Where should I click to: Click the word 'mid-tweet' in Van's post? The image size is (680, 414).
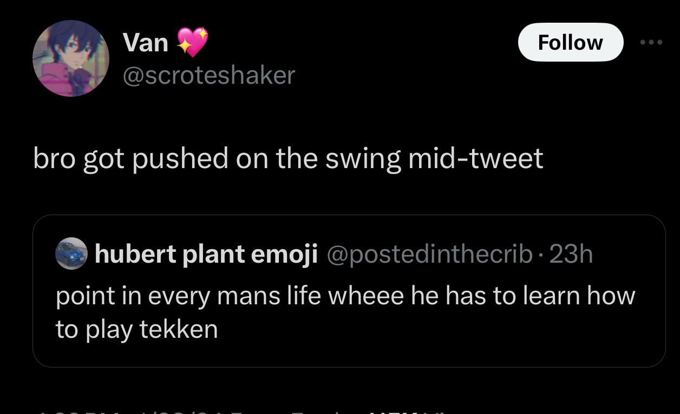[475, 158]
